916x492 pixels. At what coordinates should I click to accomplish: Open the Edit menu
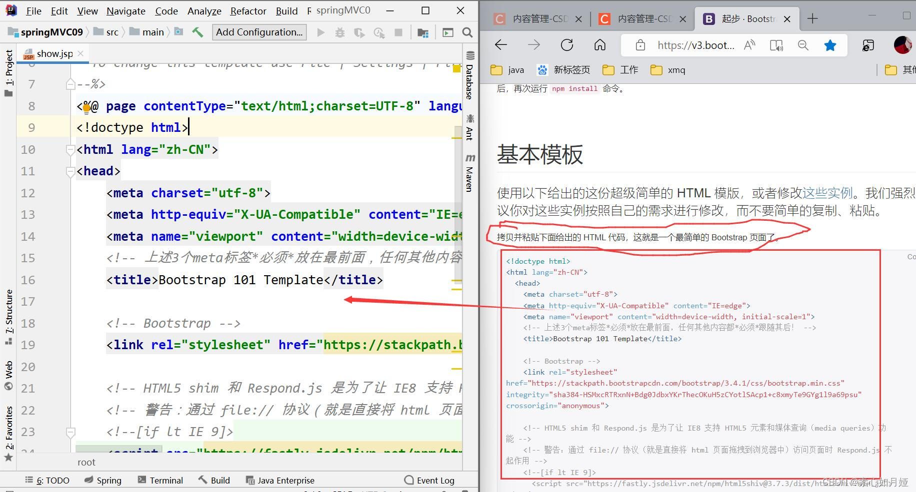pos(59,11)
